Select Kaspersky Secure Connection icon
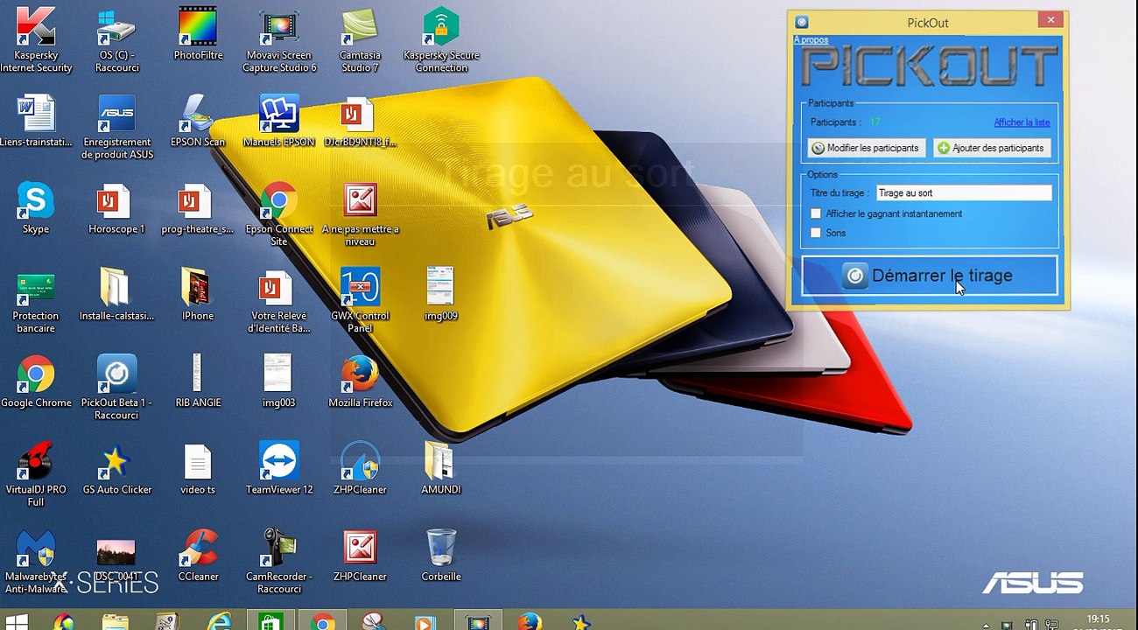Image resolution: width=1138 pixels, height=630 pixels. click(x=441, y=40)
